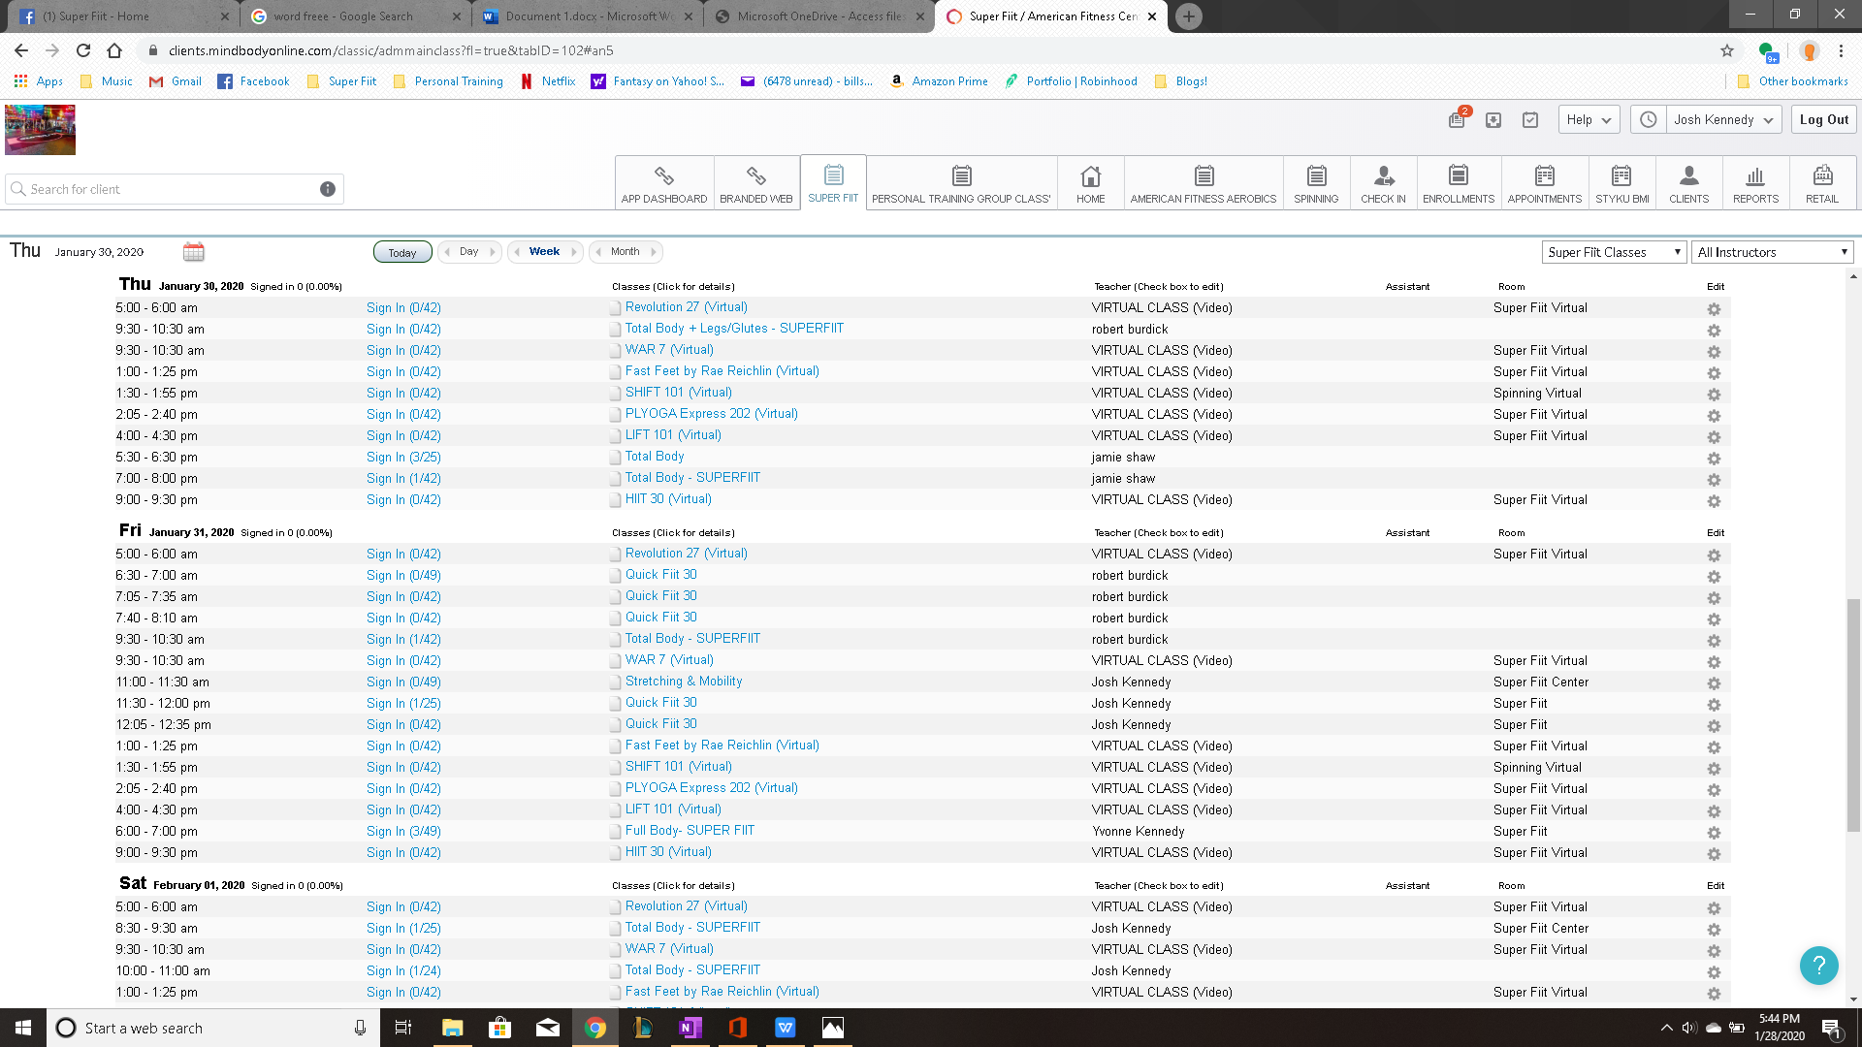Open File Explorer from the taskbar

coord(453,1028)
